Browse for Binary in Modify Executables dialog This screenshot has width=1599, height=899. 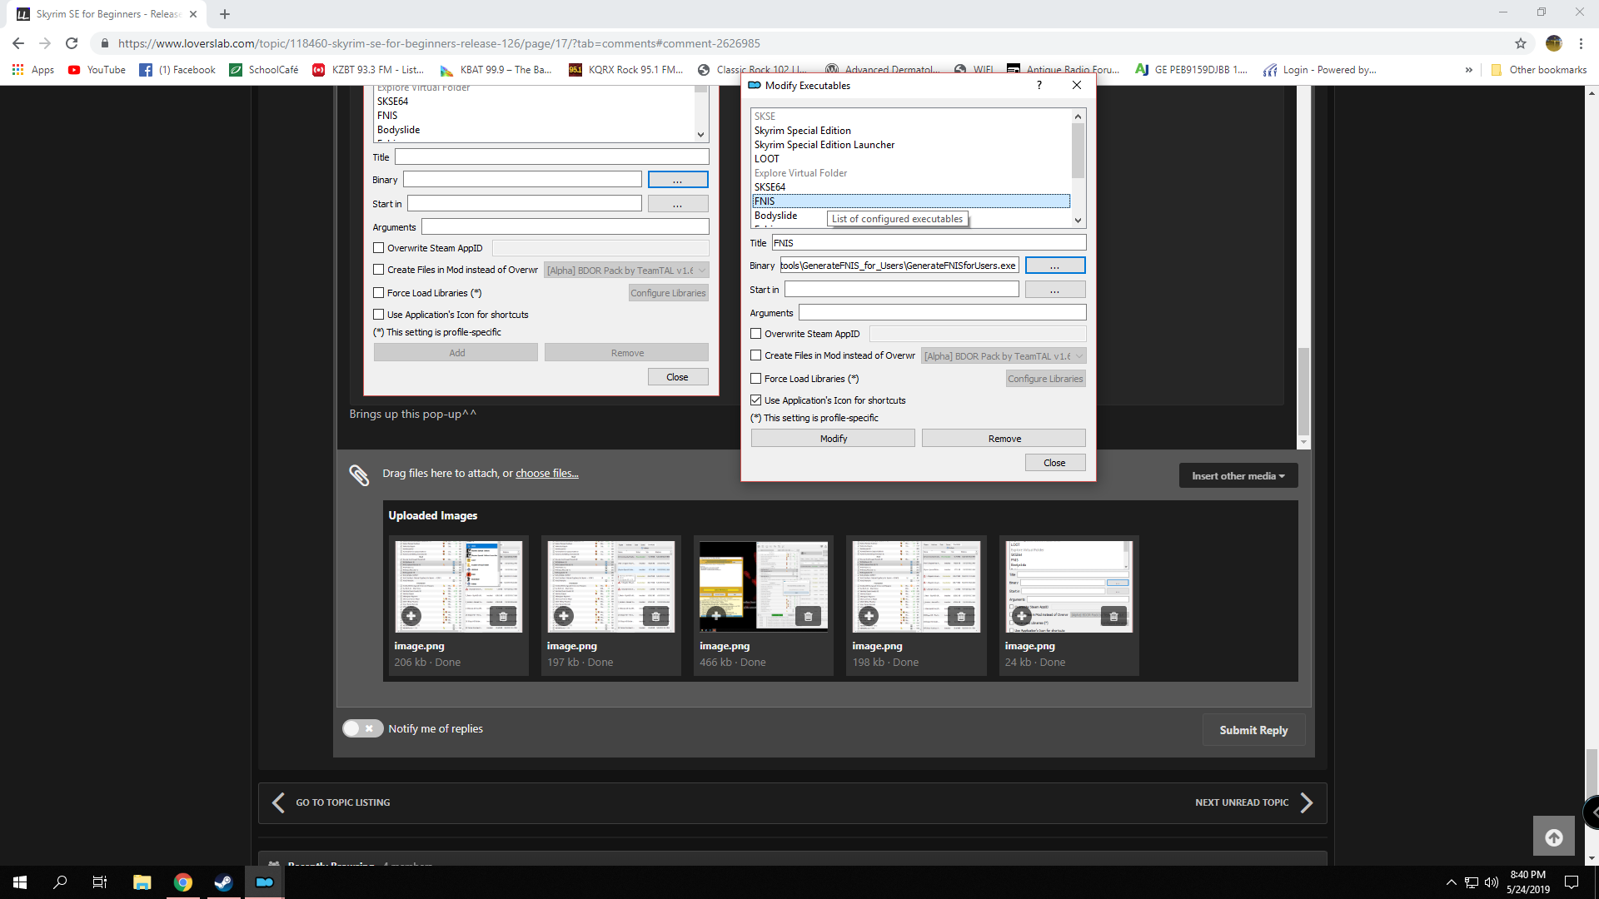pyautogui.click(x=1054, y=266)
